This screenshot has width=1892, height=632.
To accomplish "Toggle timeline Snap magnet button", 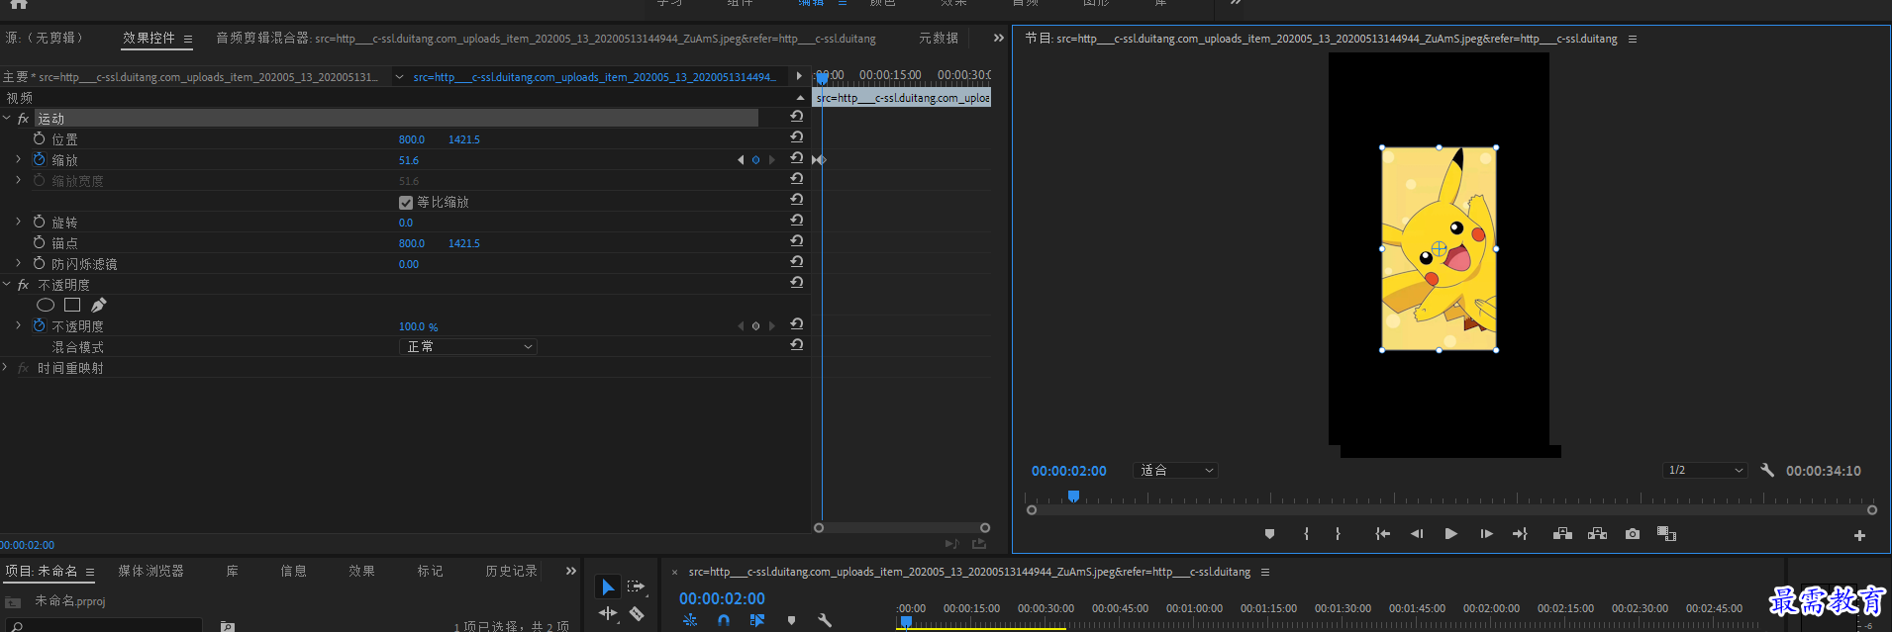I will (724, 620).
